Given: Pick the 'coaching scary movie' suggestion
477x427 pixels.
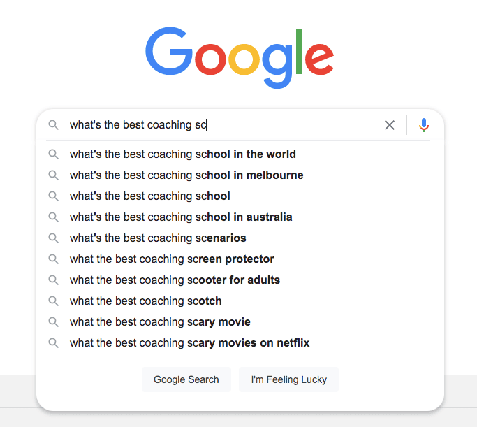Looking at the screenshot, I should [159, 322].
